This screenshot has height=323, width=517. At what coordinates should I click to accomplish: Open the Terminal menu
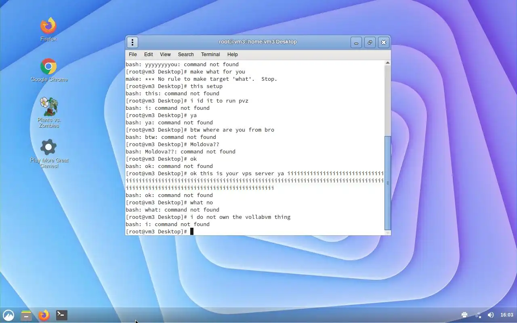pos(210,55)
